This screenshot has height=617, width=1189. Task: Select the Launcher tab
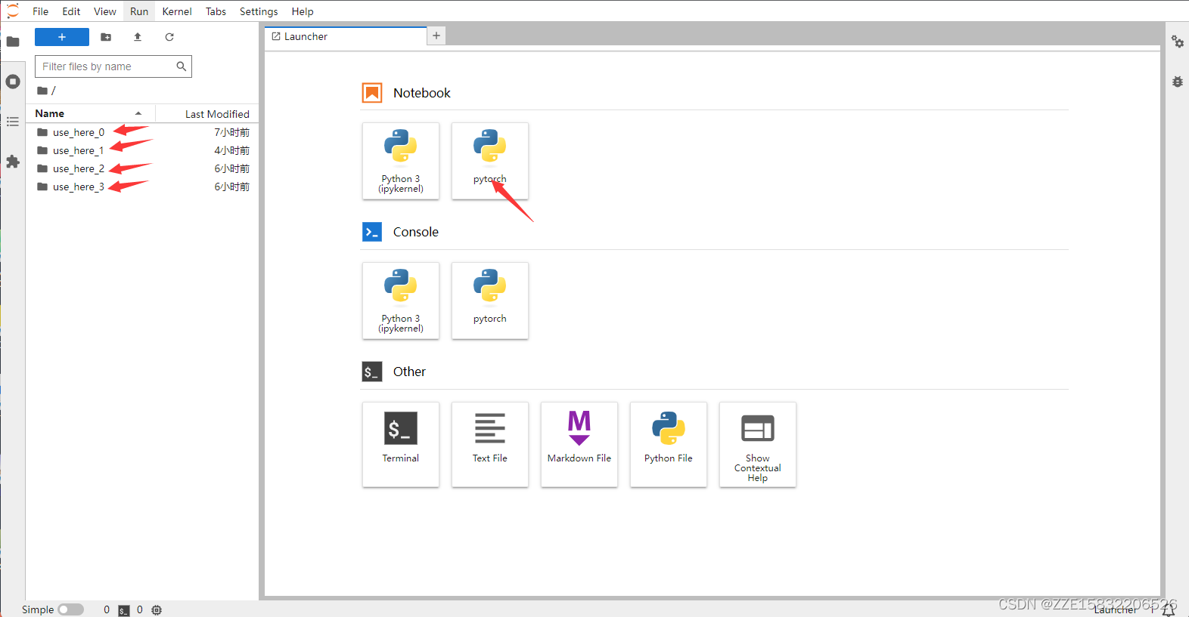click(x=346, y=36)
